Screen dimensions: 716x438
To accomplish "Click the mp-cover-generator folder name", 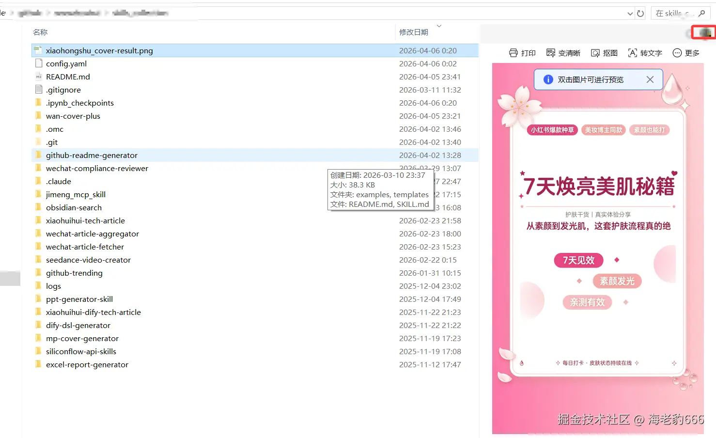I will (82, 338).
